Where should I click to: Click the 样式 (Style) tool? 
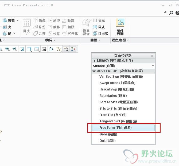click(99, 27)
